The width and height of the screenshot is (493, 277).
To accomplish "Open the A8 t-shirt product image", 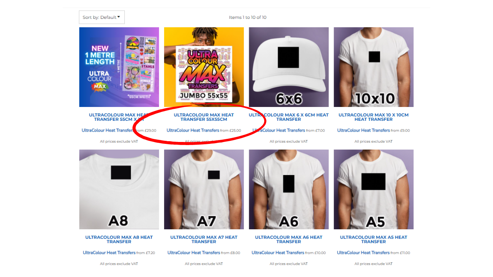I will pos(119,189).
